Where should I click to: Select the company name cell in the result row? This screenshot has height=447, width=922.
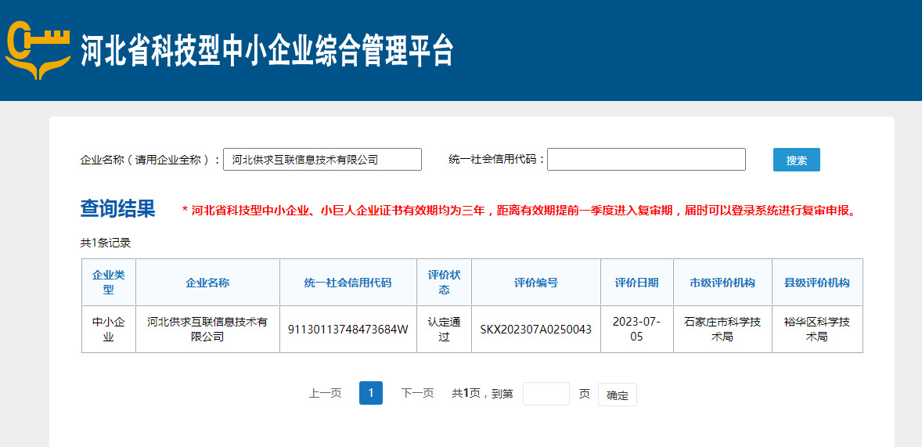[x=207, y=329]
